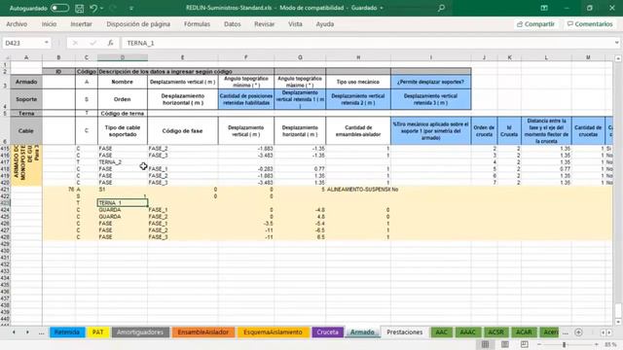Click the Save (disk) icon
Viewport: 623px width, 350px height.
(80, 8)
